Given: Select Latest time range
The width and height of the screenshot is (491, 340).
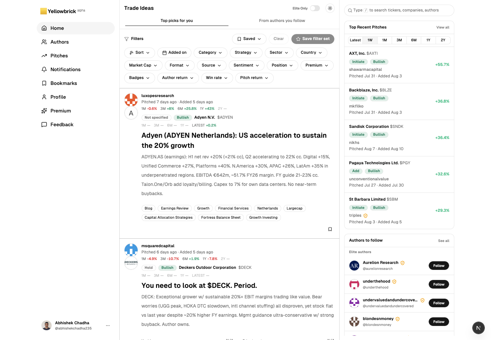Looking at the screenshot, I should pyautogui.click(x=355, y=40).
